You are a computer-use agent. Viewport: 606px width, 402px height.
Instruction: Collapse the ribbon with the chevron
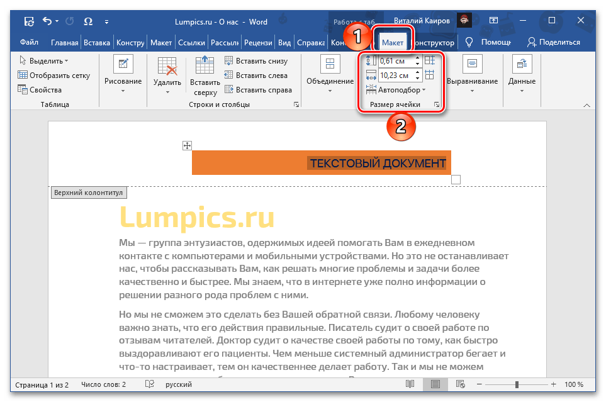(586, 105)
